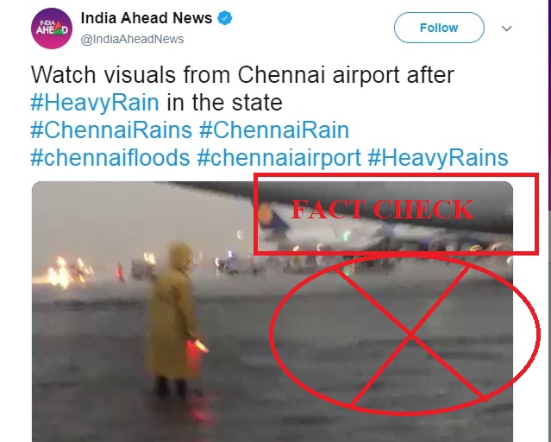Select the #ChennaiRain hashtag
The image size is (551, 442).
[x=274, y=129]
